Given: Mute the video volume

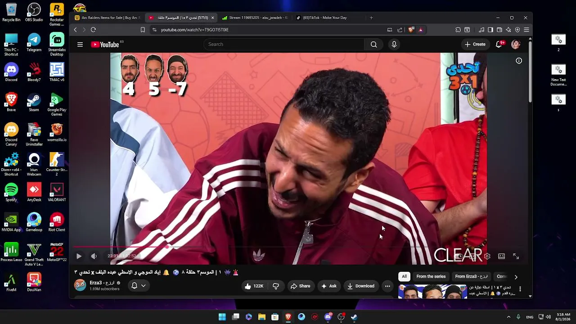Looking at the screenshot, I should point(94,256).
